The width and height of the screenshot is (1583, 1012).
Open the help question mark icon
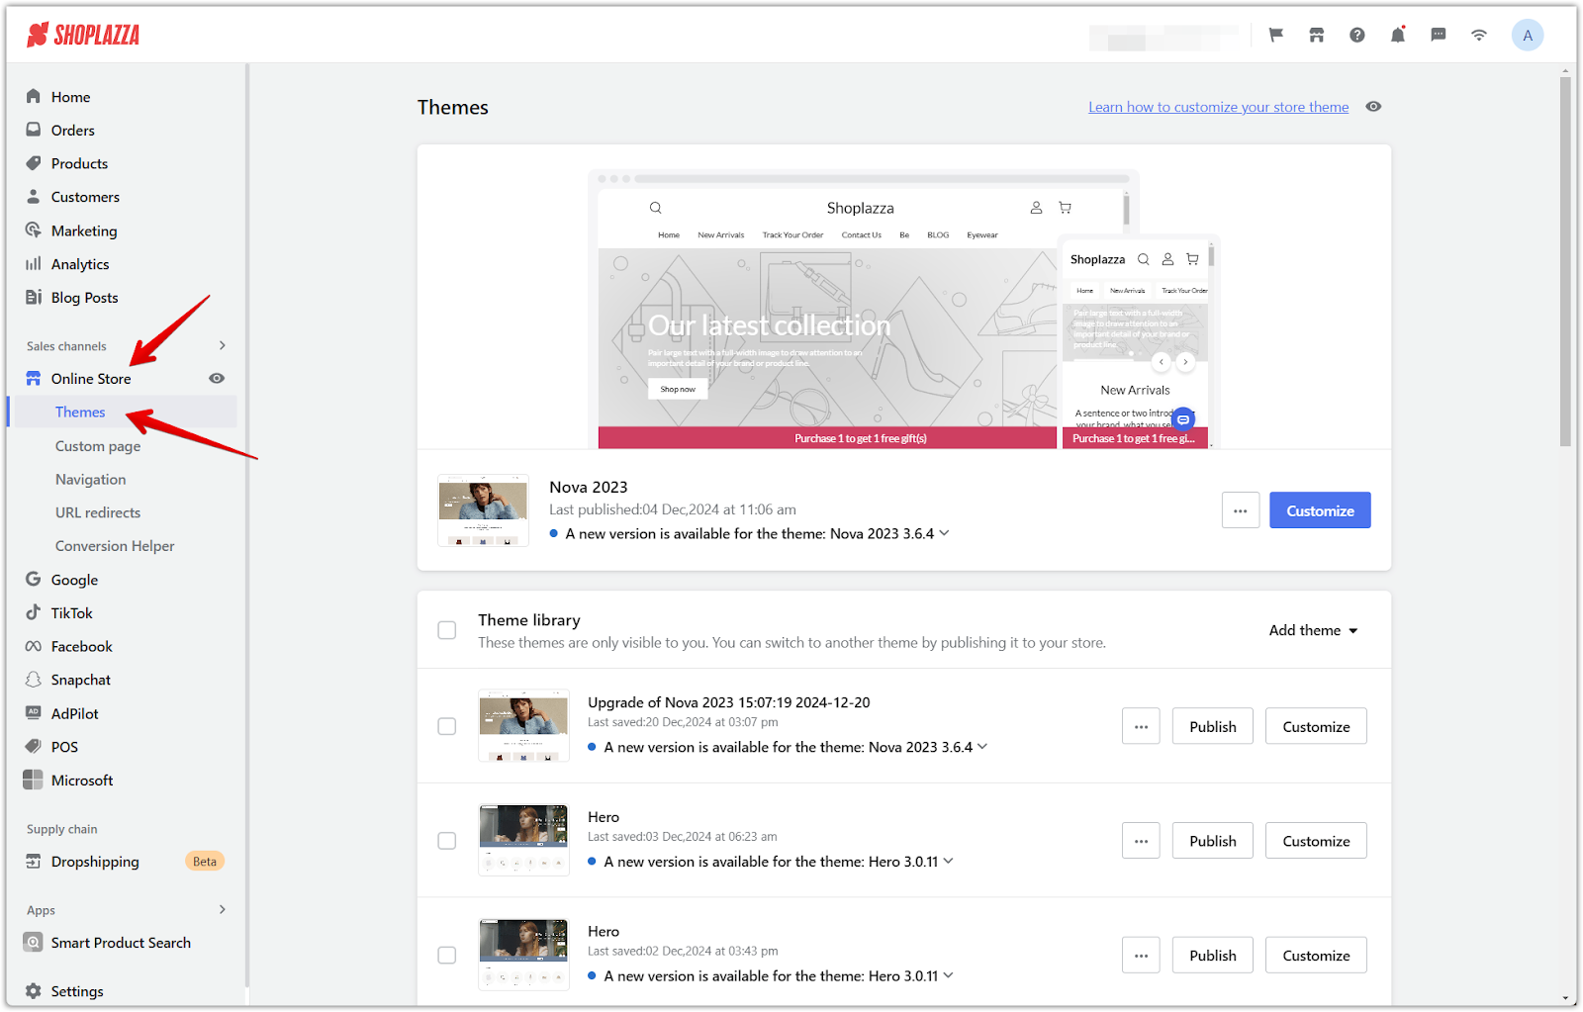coord(1357,35)
